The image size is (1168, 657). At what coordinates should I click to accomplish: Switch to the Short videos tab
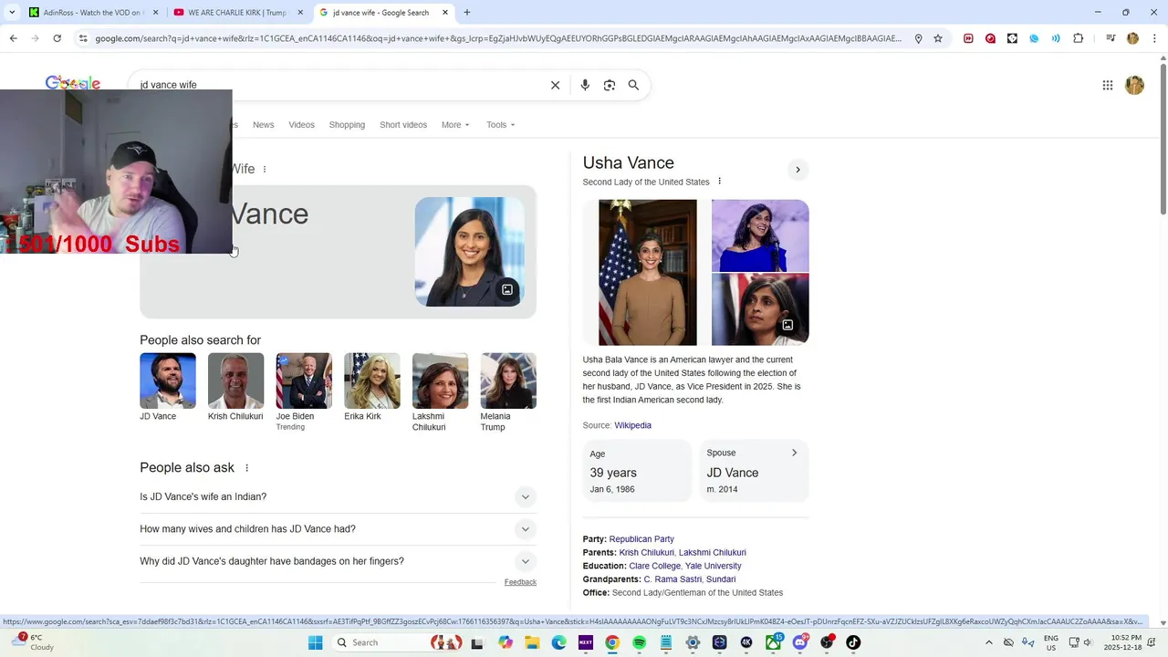[x=403, y=125]
